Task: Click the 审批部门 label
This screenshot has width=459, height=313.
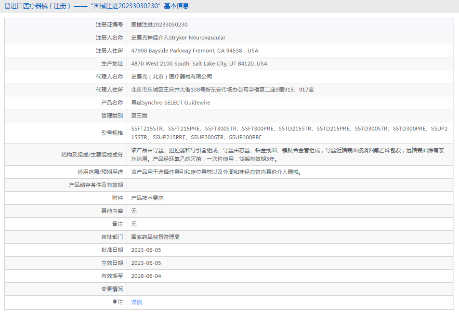Action: (112, 237)
